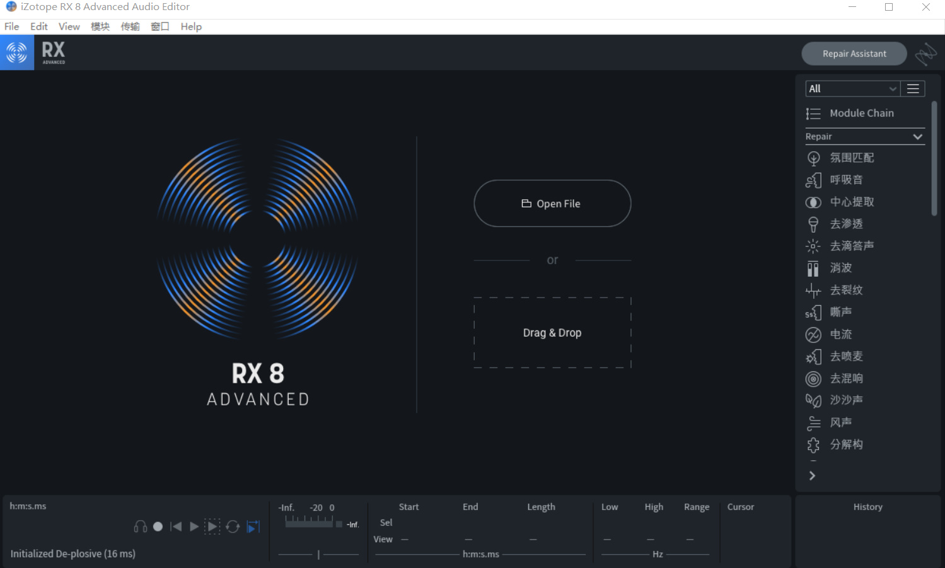
Task: Click the Cursor label
Action: tap(741, 507)
